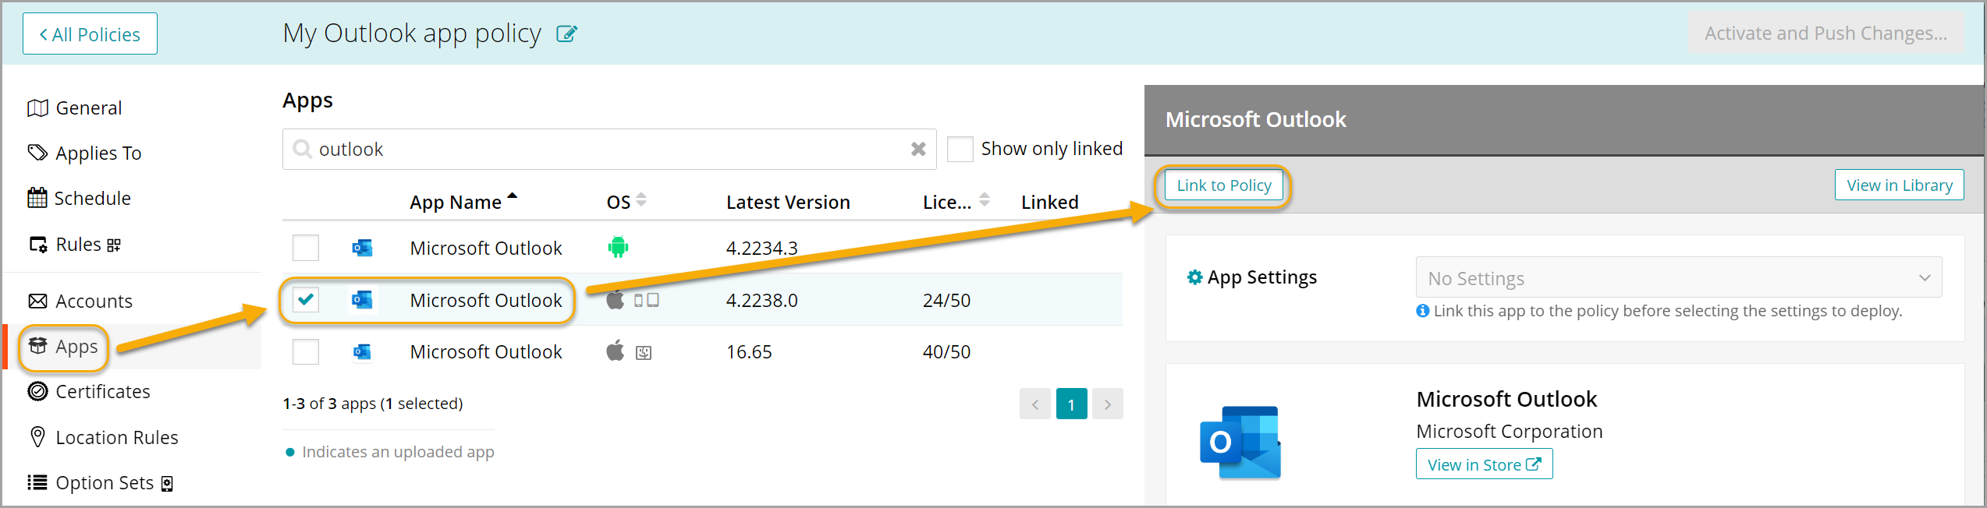Click the large Outlook logo in details panel

coord(1240,442)
